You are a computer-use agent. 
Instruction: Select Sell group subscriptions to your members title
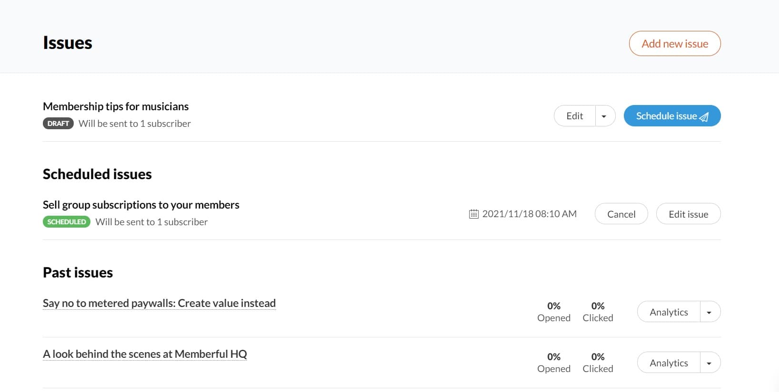(141, 205)
